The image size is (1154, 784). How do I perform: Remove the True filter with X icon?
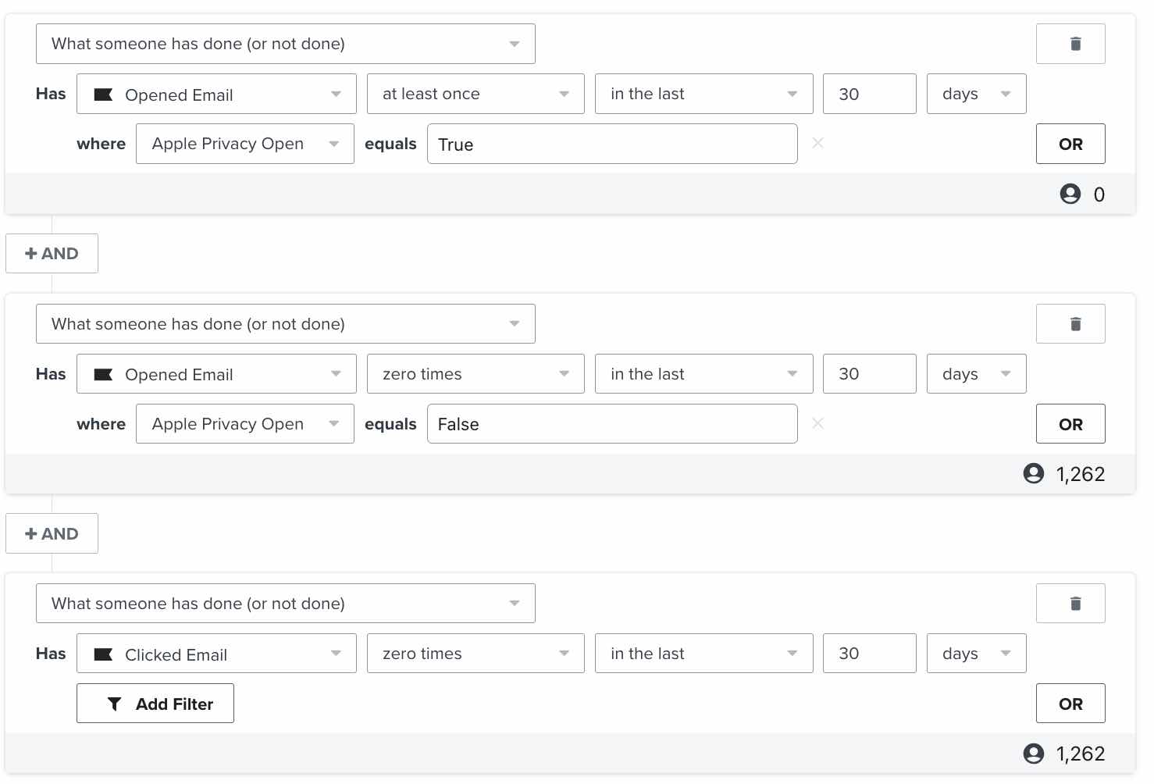click(817, 143)
